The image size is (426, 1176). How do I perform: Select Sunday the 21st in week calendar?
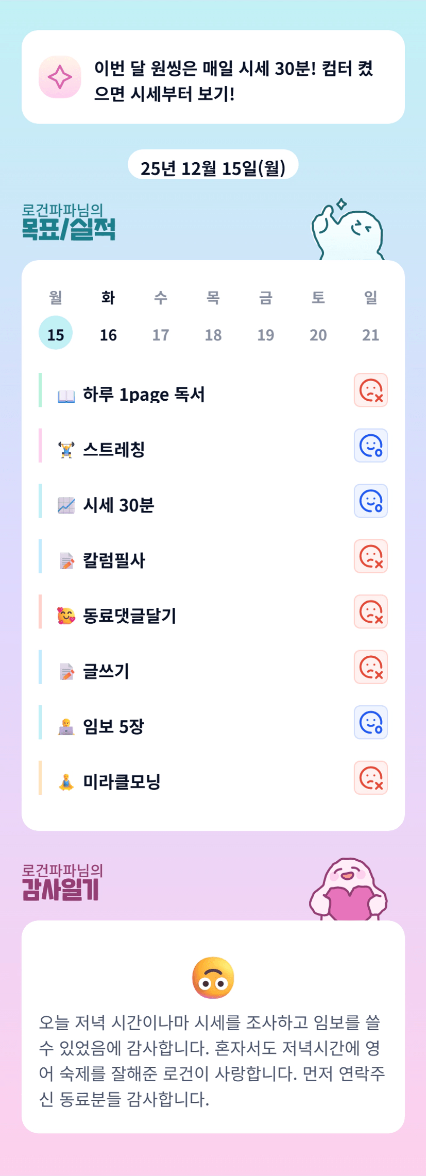tap(370, 335)
